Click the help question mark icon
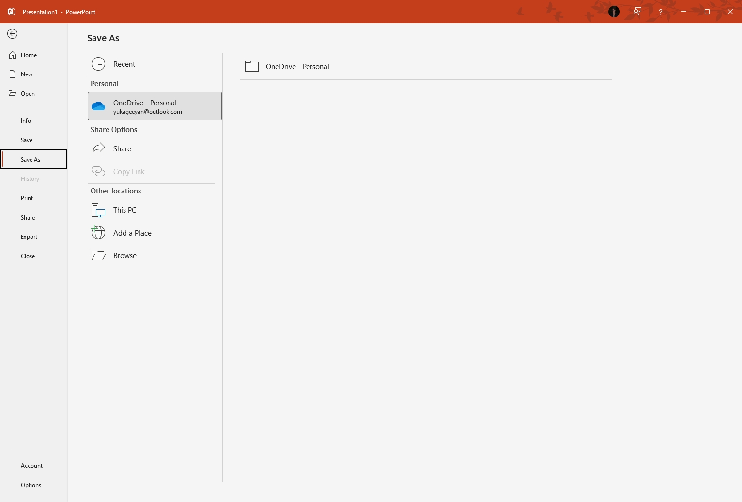 [x=661, y=12]
